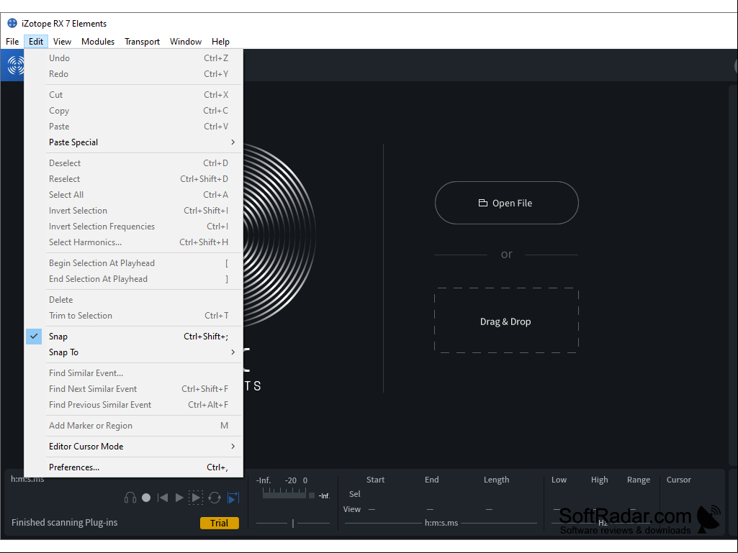Choose End Selection At Playhead
Viewport: 738px width, 553px height.
tap(134, 279)
